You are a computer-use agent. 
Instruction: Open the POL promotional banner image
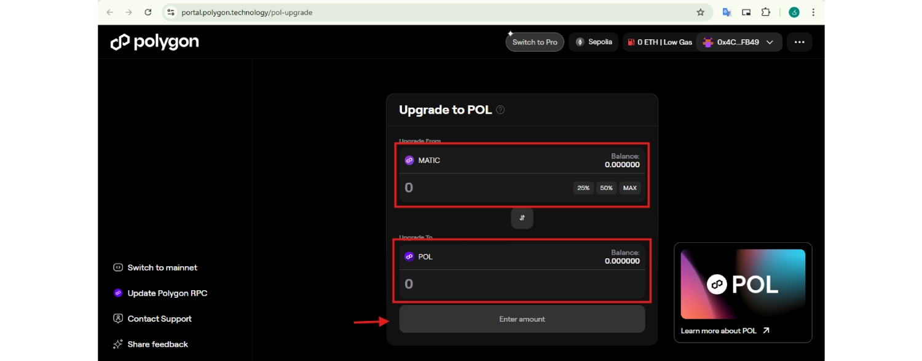pyautogui.click(x=743, y=284)
